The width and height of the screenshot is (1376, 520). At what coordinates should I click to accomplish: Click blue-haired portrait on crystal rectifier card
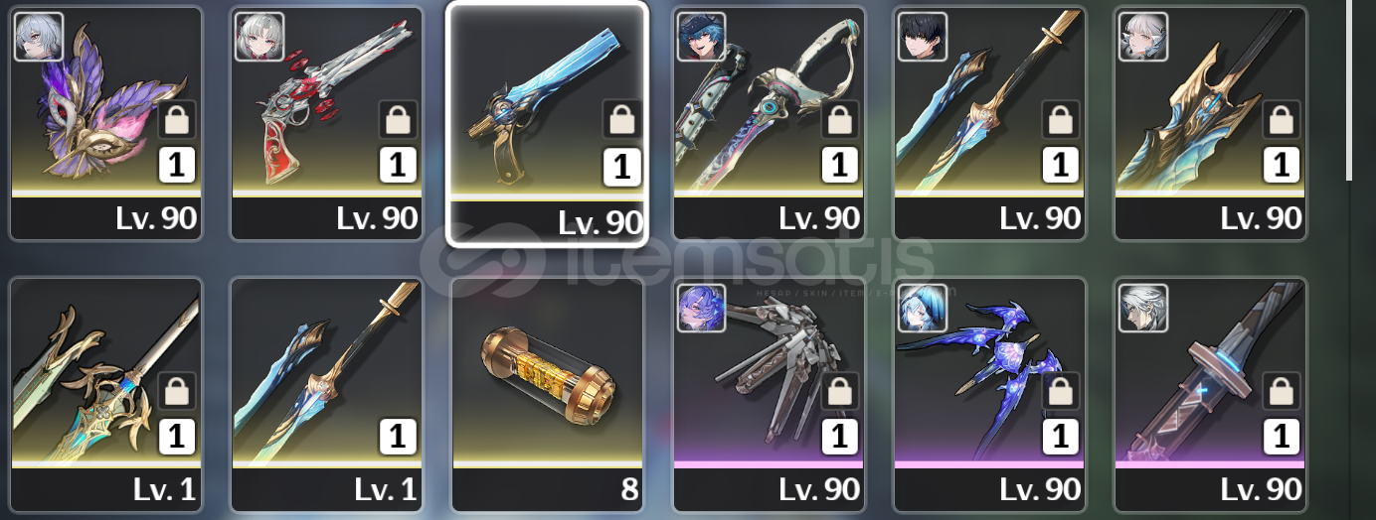tap(923, 308)
